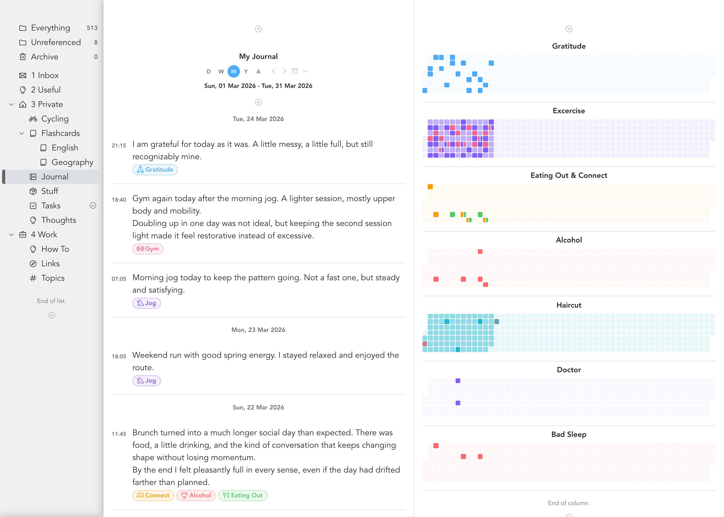
Task: Toggle completed tasks filter next to Tasks
Action: point(93,205)
